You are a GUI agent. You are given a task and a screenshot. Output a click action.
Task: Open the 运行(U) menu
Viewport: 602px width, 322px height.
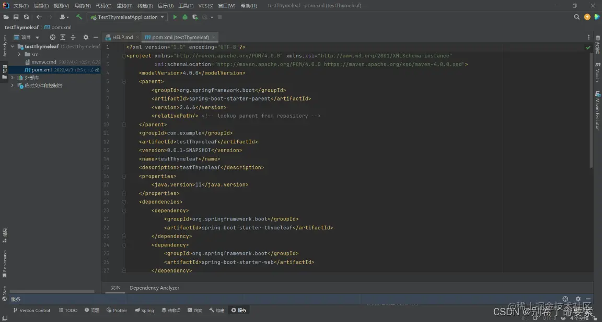click(166, 6)
